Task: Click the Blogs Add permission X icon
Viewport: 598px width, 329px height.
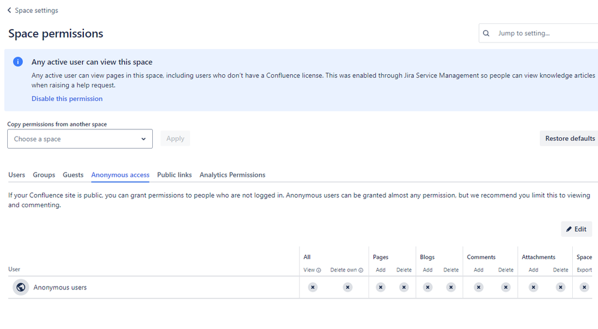Action: 427,287
